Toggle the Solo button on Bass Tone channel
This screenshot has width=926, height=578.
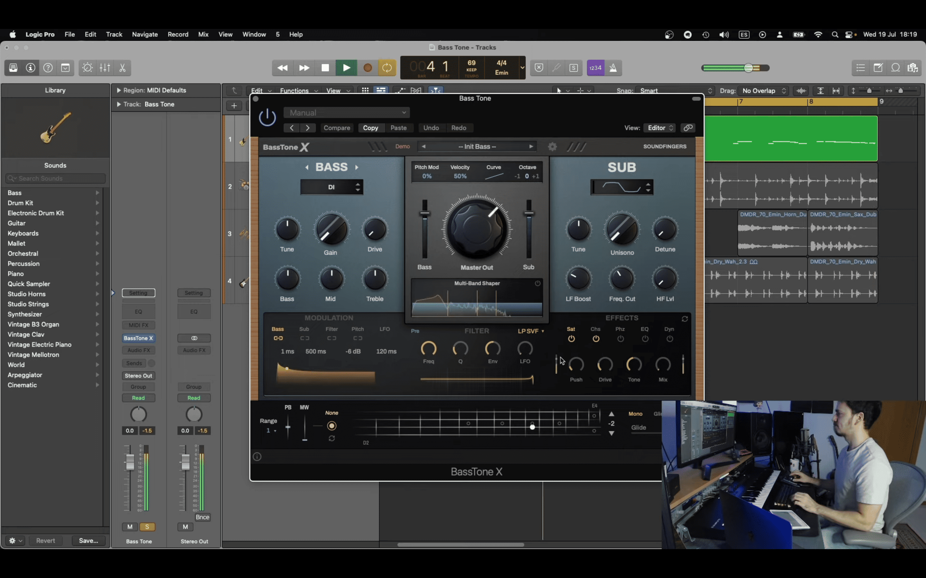147,527
